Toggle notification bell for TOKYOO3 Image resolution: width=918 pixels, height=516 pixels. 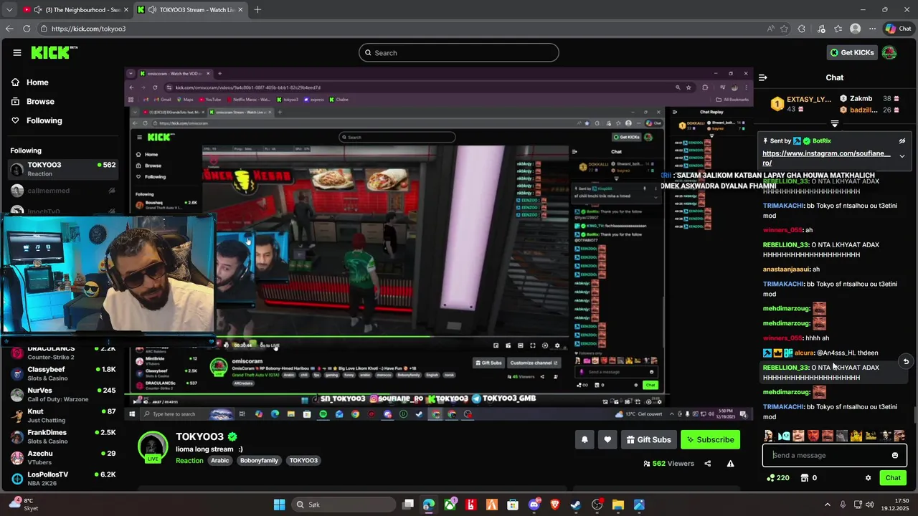(585, 439)
